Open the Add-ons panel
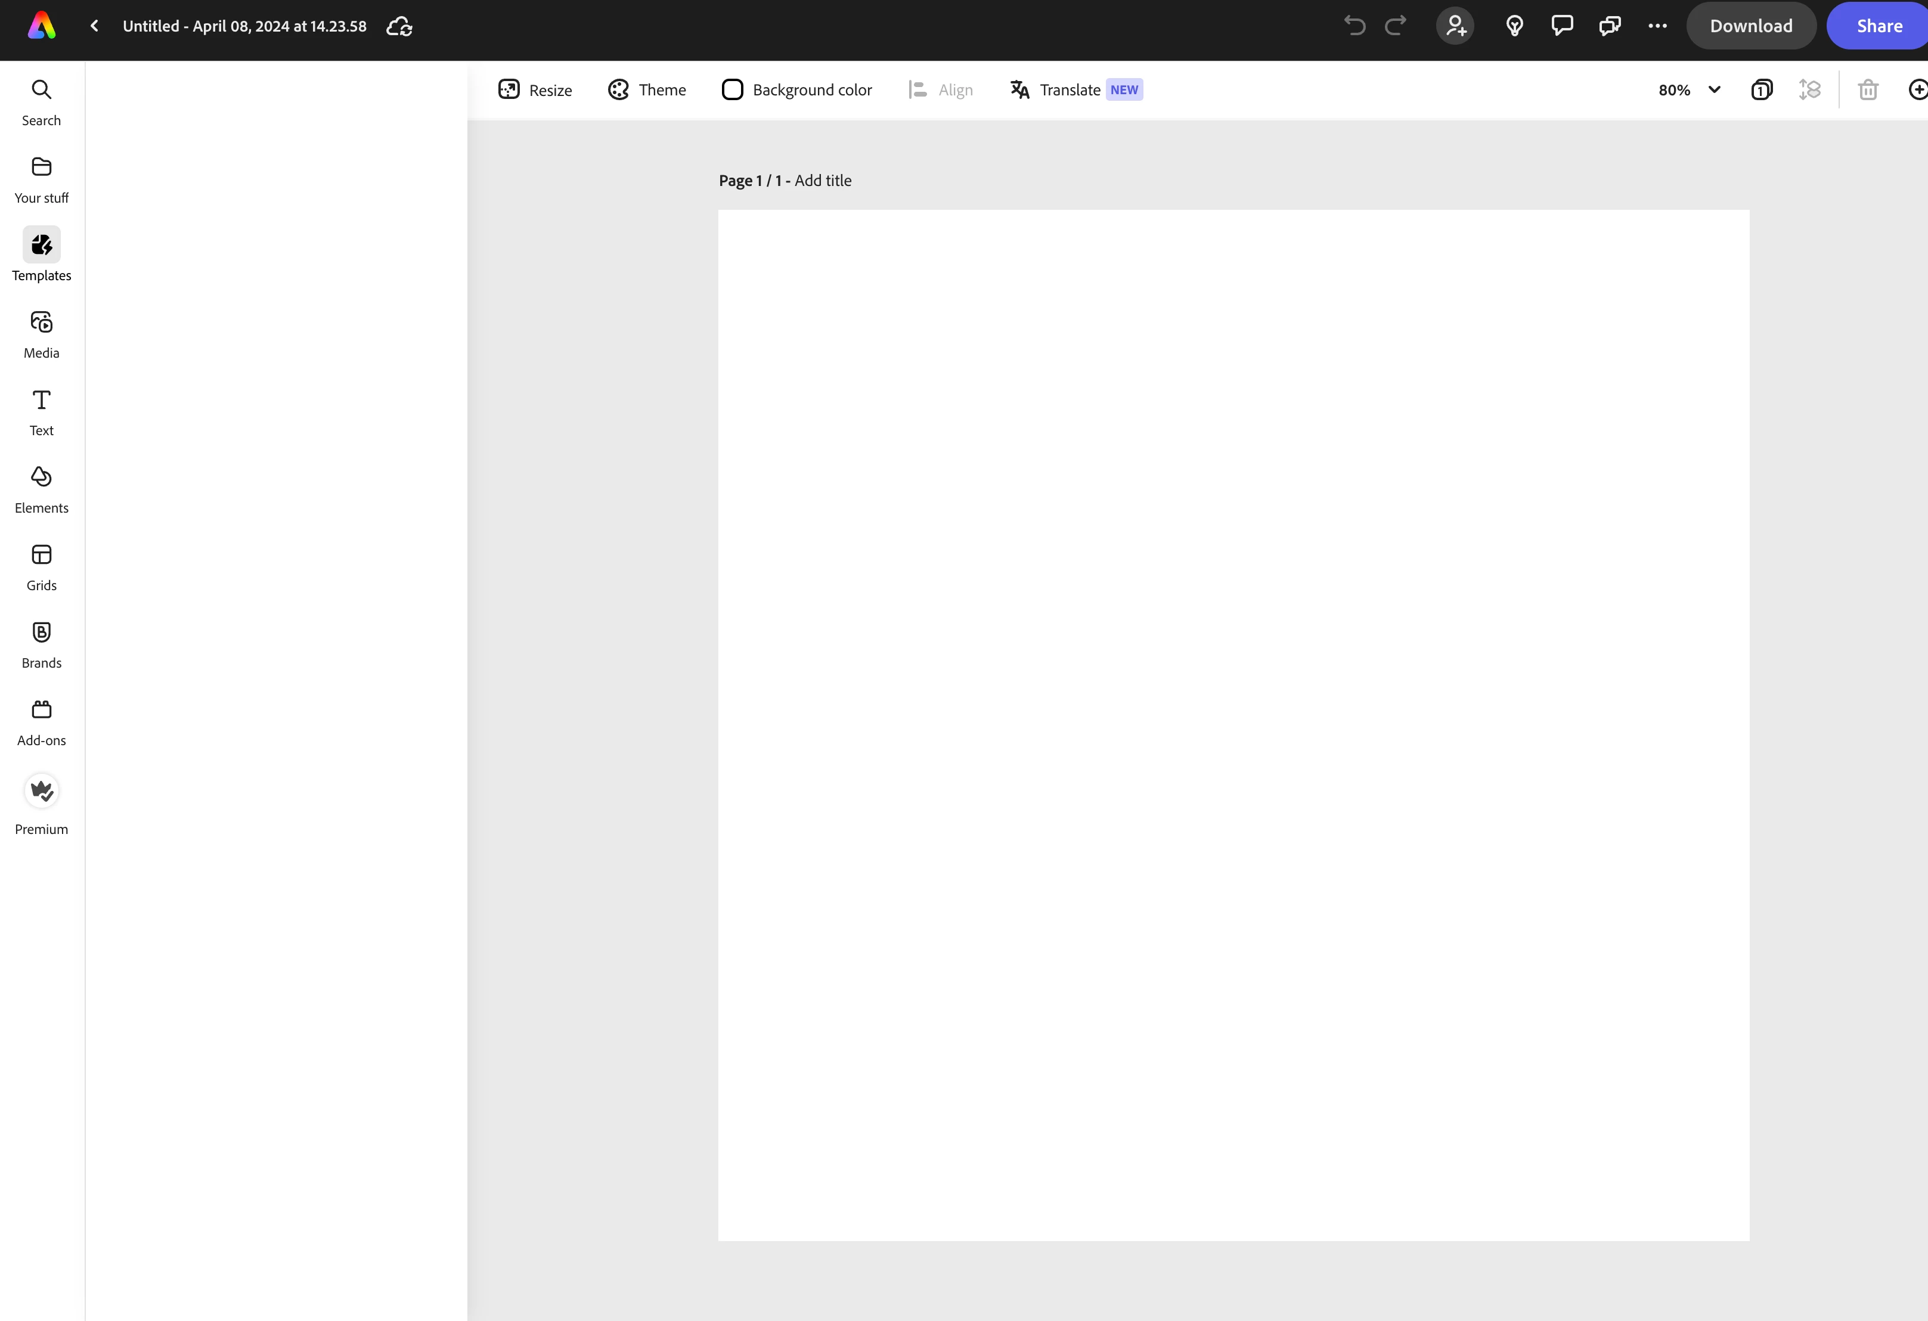 click(42, 721)
